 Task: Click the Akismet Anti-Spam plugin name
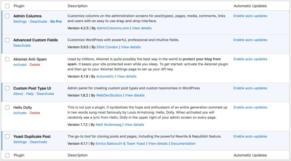(30, 59)
